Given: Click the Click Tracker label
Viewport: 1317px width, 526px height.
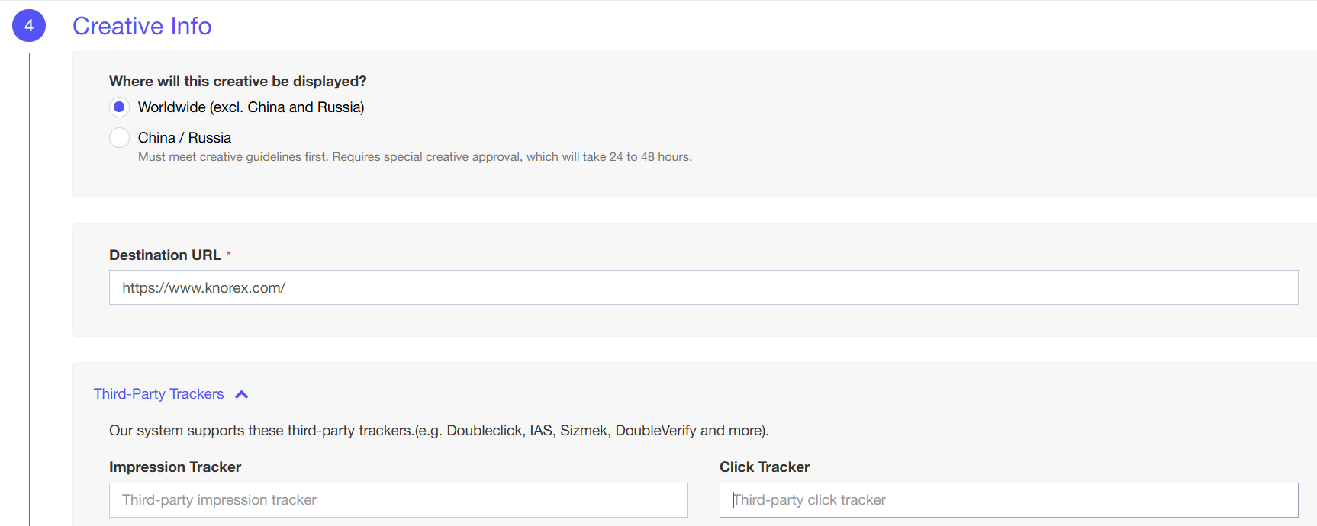Looking at the screenshot, I should pyautogui.click(x=765, y=467).
